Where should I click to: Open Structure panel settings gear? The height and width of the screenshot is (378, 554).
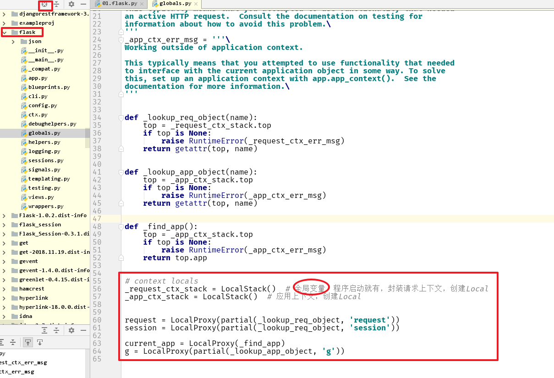[71, 330]
